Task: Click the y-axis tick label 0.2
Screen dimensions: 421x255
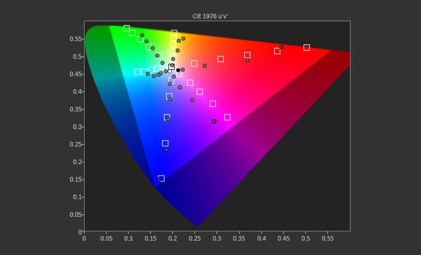Action: [x=77, y=162]
